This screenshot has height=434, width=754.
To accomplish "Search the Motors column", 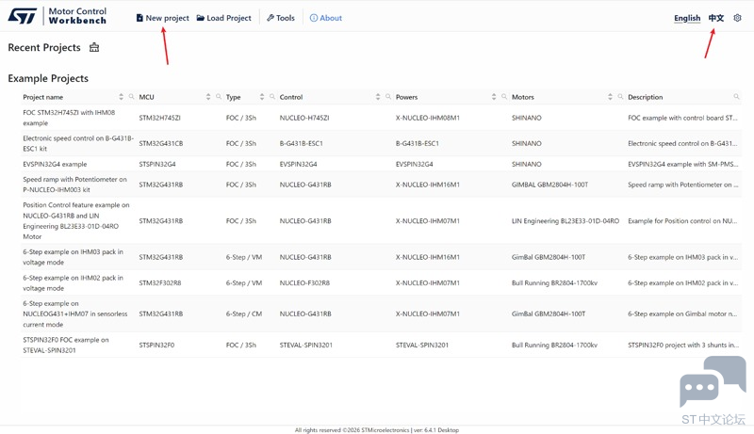I will [620, 97].
